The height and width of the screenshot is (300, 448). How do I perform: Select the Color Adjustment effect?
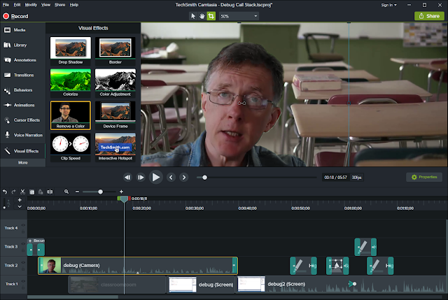115,83
